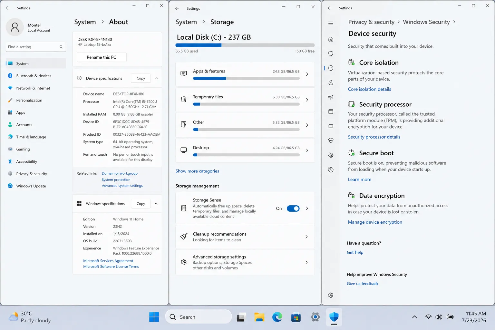Collapse the Windows specifications section
The image size is (495, 330).
coord(156,204)
